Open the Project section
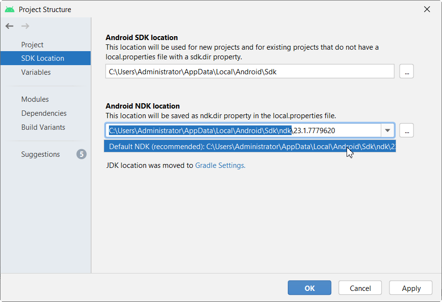This screenshot has height=302, width=442. tap(32, 44)
